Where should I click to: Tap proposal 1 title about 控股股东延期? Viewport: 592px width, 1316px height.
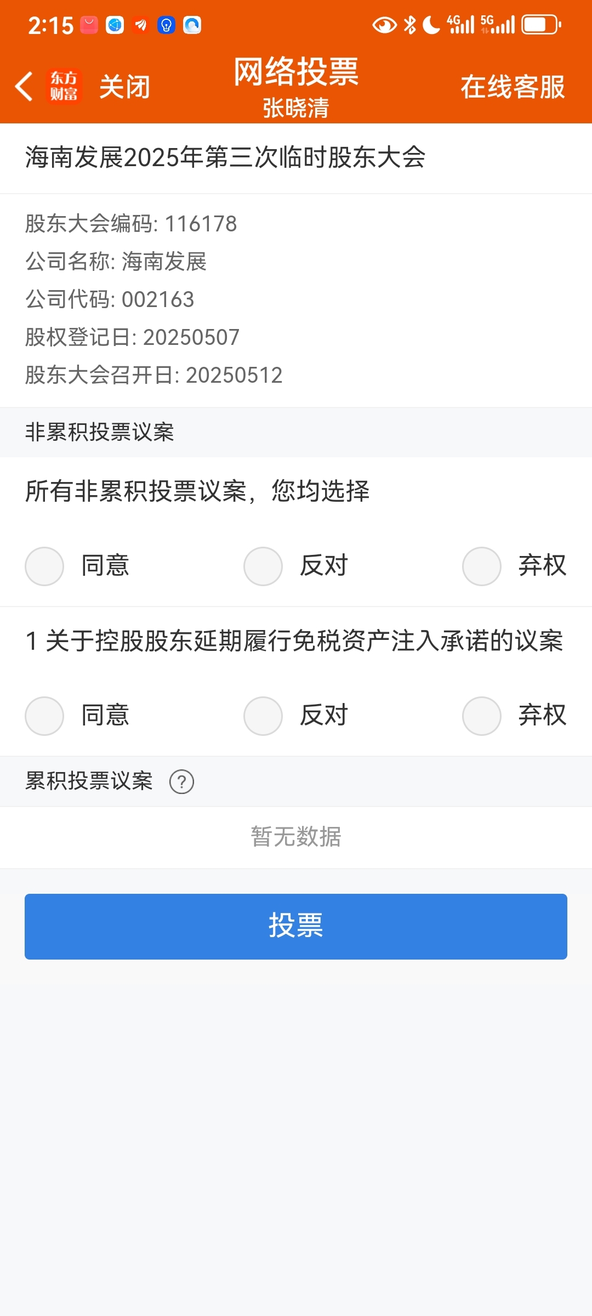coord(294,641)
